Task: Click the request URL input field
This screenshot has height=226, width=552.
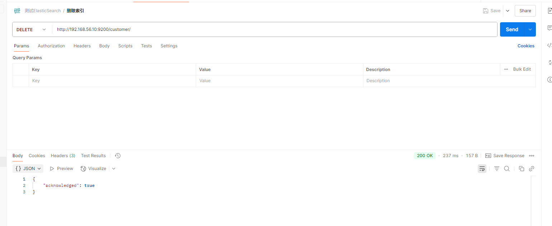Action: [274, 29]
